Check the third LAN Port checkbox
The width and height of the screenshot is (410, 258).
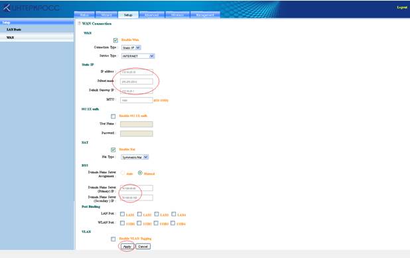[157, 214]
